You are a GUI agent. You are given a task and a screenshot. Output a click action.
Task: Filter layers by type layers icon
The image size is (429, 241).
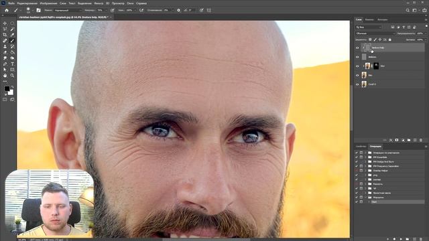pos(404,27)
